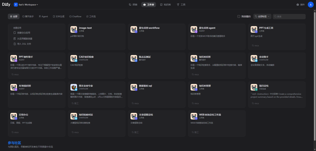Viewport: 316px width, 151px height.
Task: Click the 敖工 tag on WEB查询总结工作流 card
Action: tap(197, 132)
